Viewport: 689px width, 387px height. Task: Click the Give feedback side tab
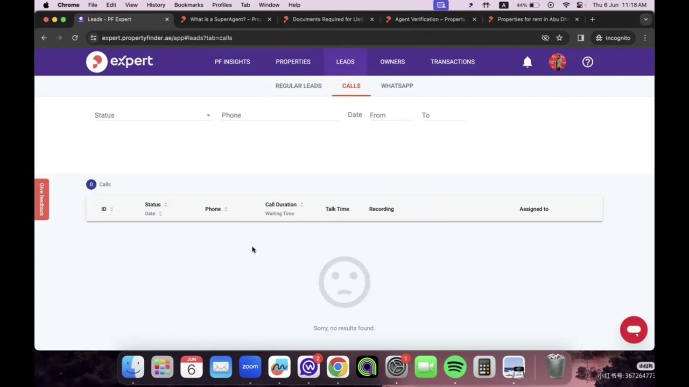[x=42, y=199]
